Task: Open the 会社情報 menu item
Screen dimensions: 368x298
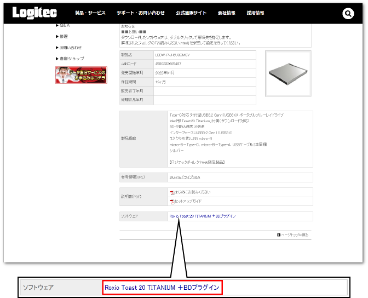Action: 227,13
